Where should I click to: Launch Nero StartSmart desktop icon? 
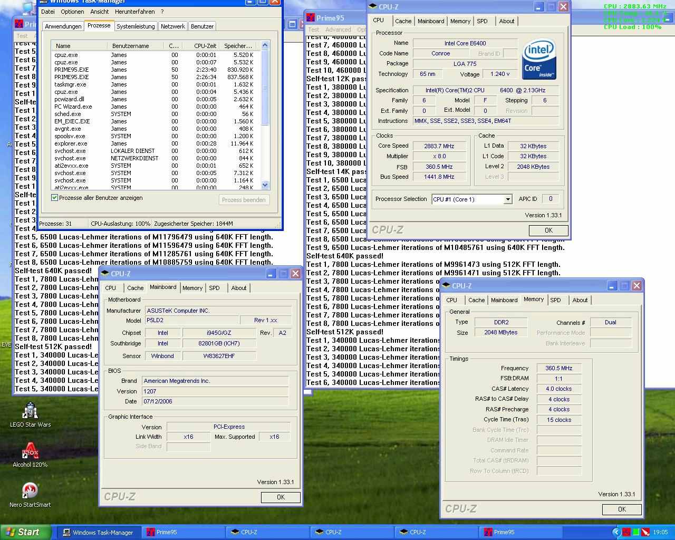(x=30, y=495)
